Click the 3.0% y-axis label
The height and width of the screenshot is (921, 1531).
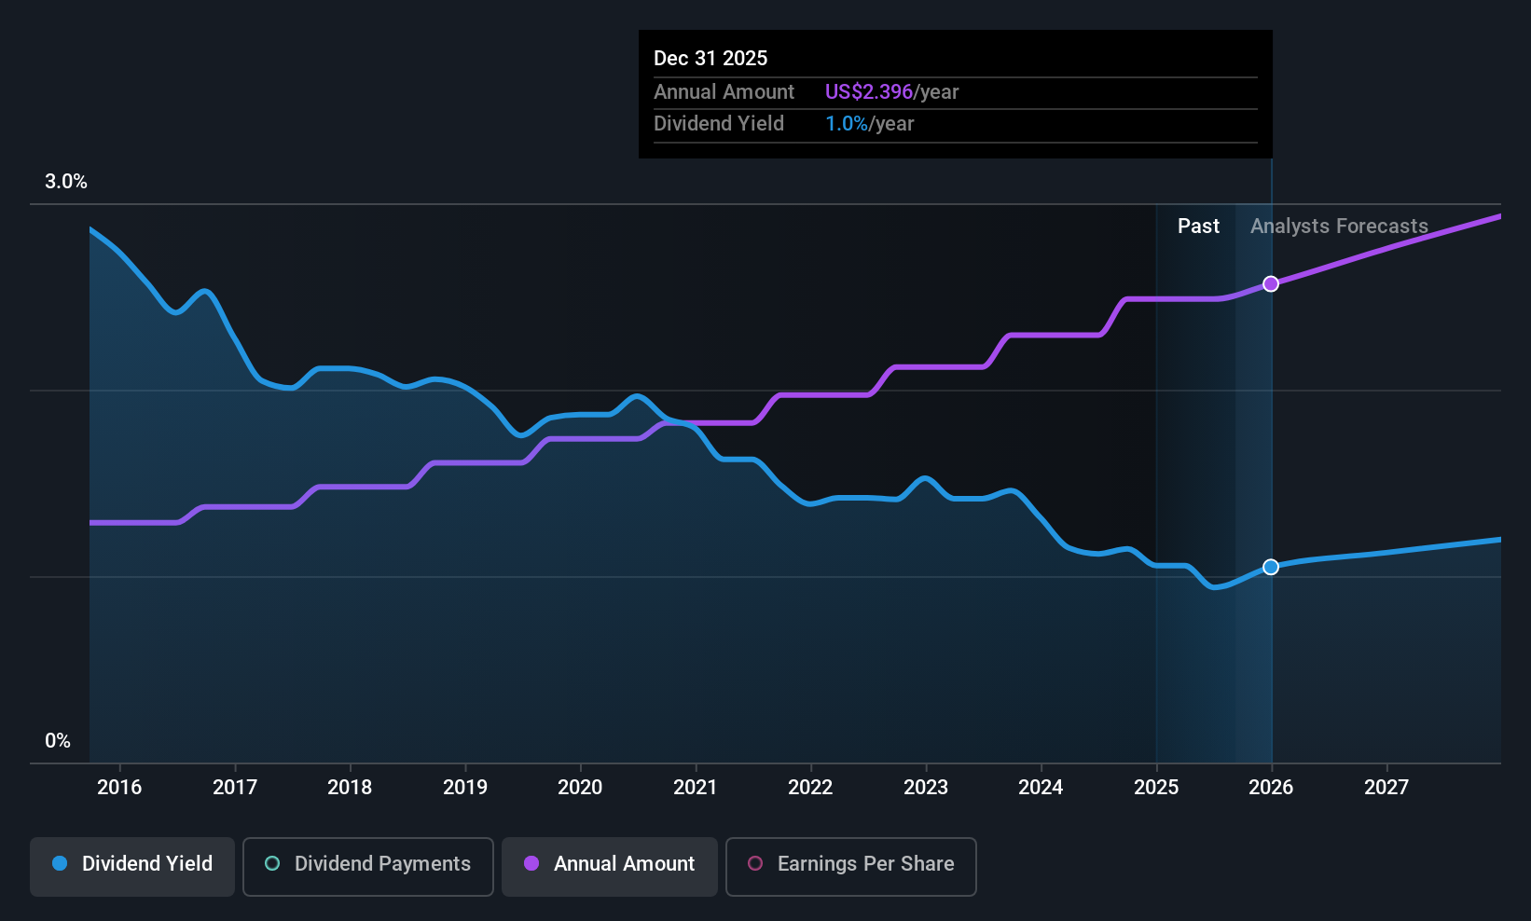[x=66, y=181]
